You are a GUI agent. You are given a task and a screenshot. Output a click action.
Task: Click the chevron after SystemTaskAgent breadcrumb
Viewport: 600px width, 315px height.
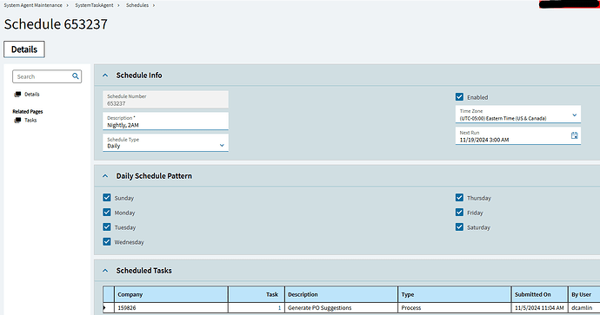click(x=118, y=5)
